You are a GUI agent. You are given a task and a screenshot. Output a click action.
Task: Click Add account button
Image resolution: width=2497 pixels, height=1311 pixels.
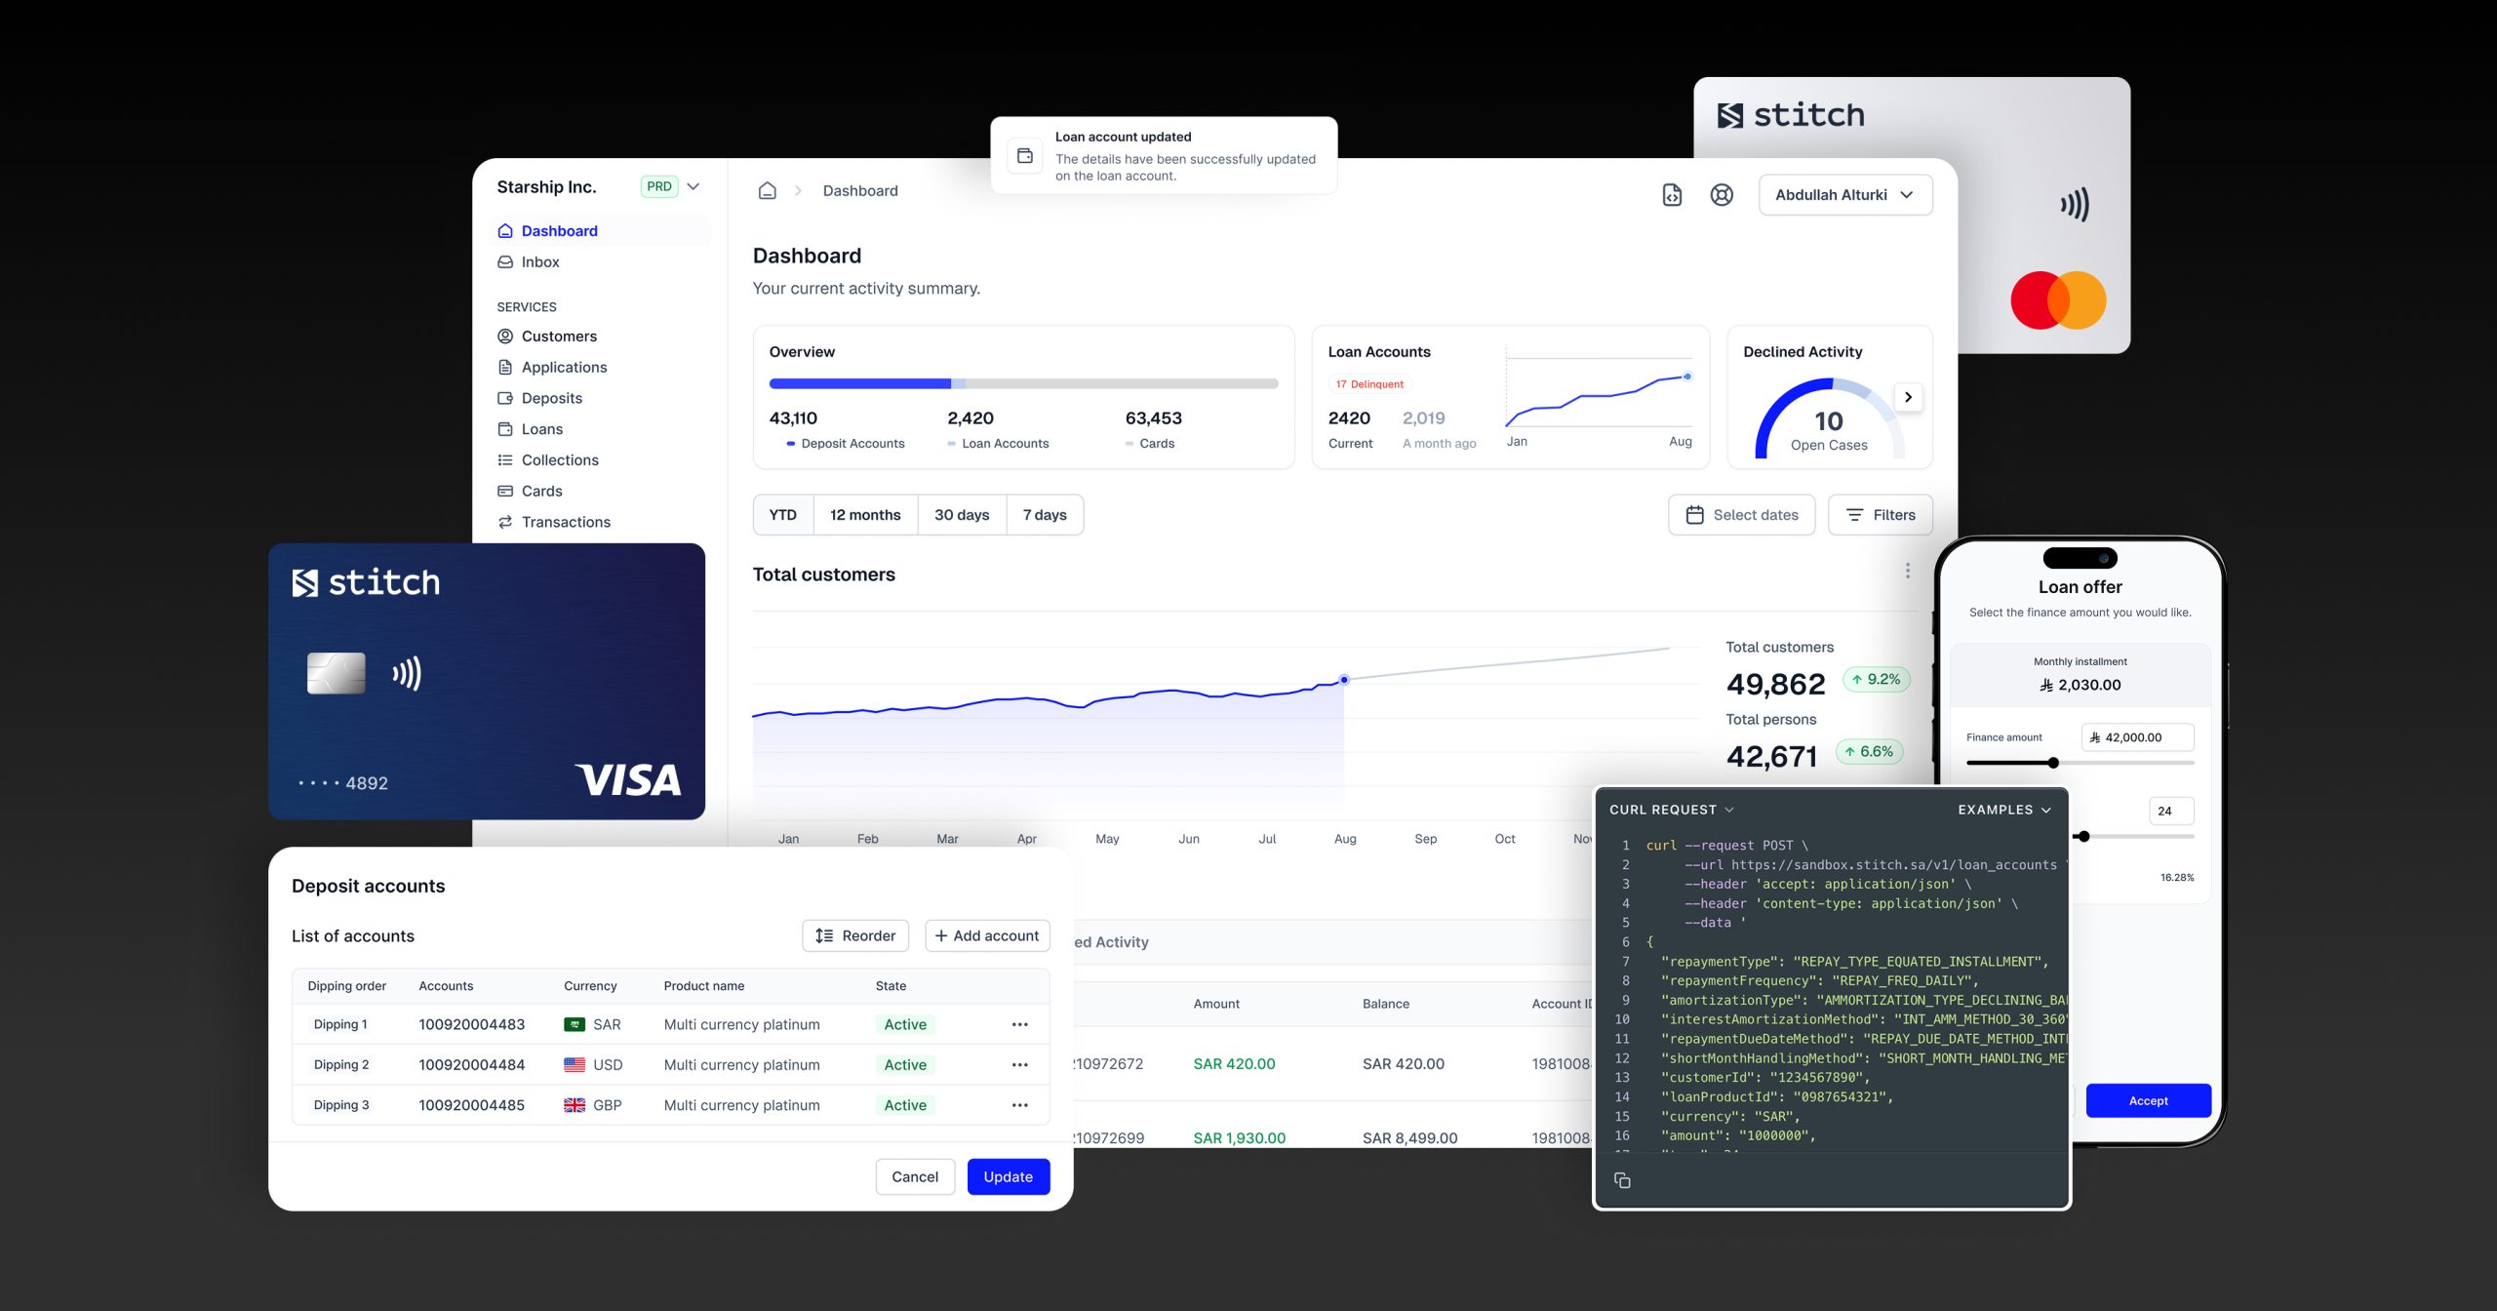tap(987, 936)
